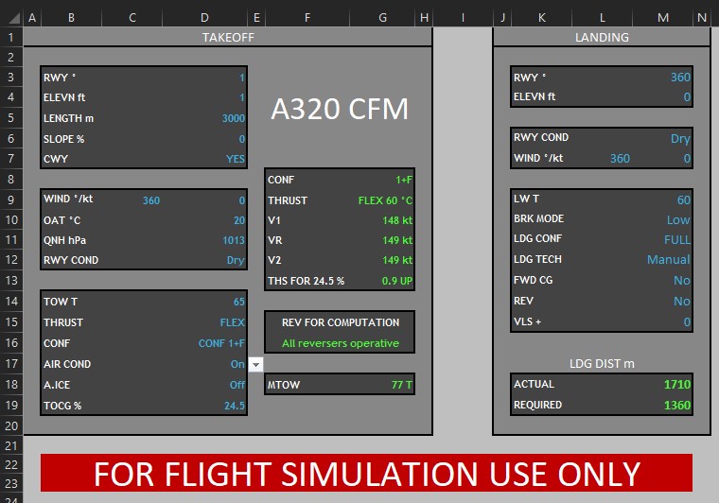The width and height of the screenshot is (719, 503).
Task: Click the AIR COND value On
Action: 237,364
